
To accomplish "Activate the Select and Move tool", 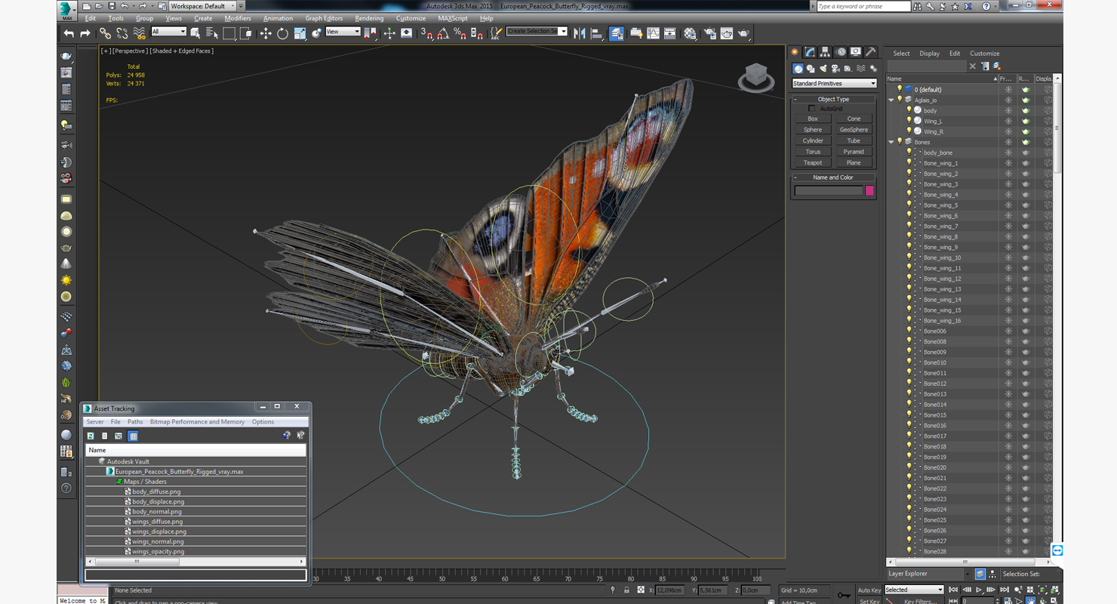I will point(266,33).
